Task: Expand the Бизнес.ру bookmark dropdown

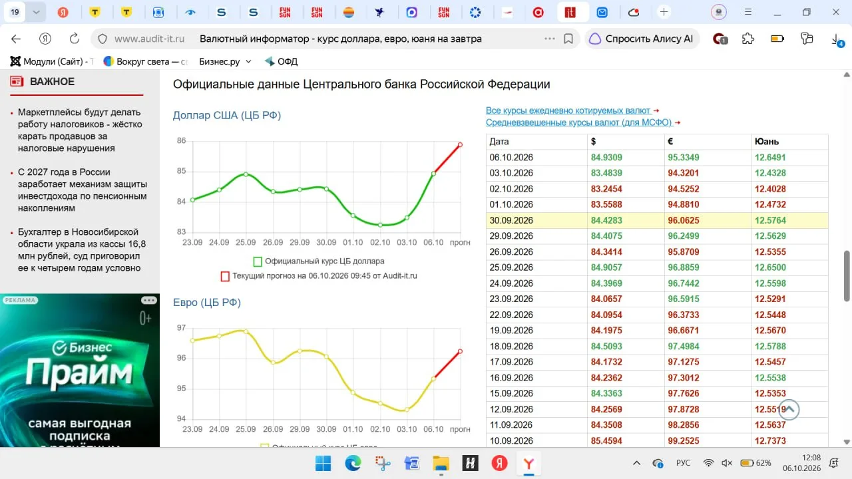Action: tap(249, 61)
